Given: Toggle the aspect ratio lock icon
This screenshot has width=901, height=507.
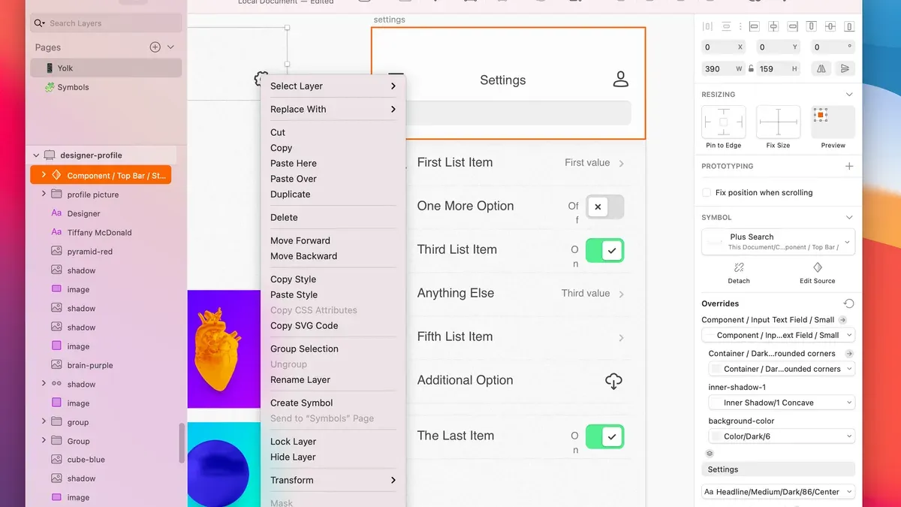Looking at the screenshot, I should click(x=751, y=68).
